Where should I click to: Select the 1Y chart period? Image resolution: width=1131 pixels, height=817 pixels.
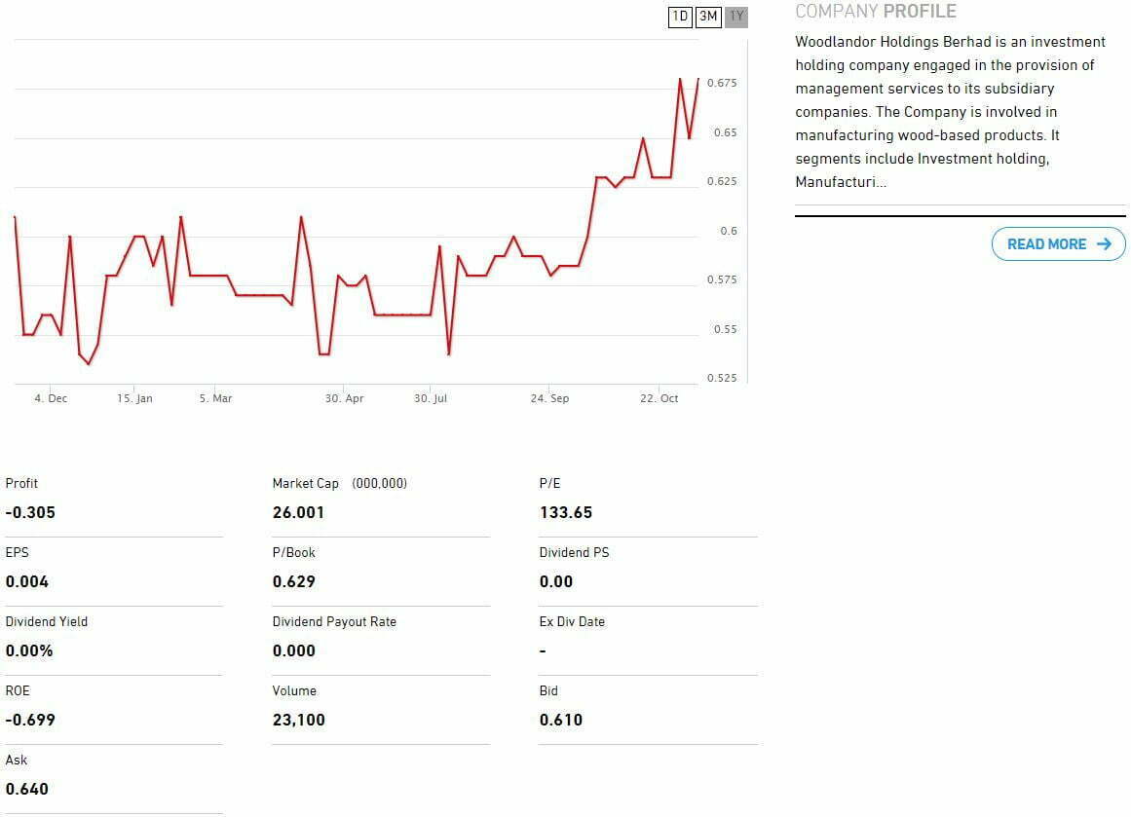(x=736, y=17)
